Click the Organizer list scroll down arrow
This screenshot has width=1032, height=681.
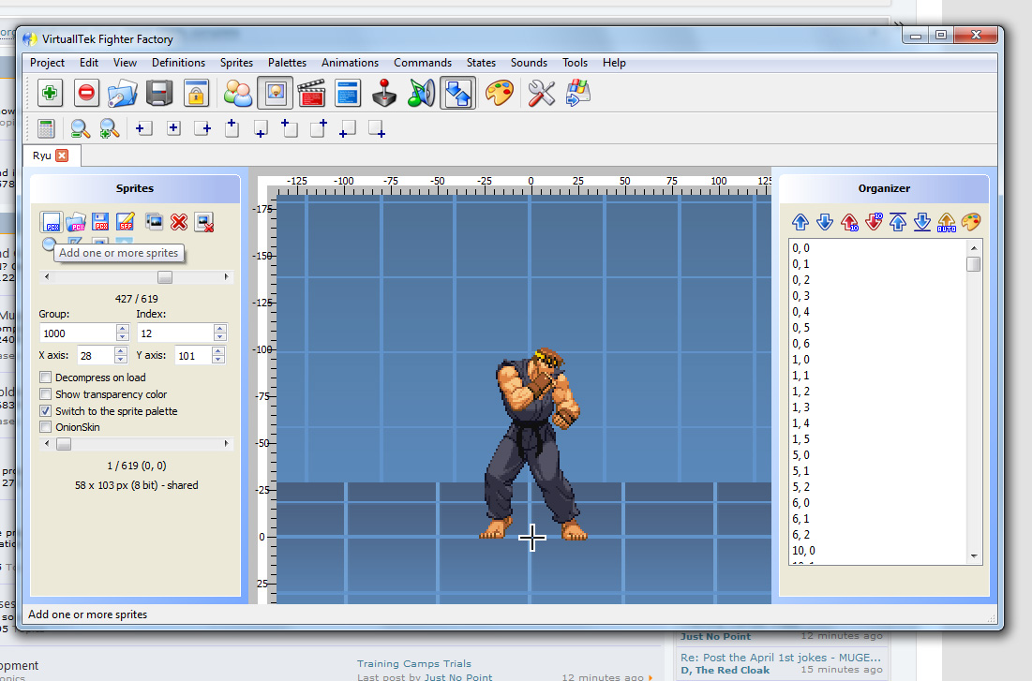[x=974, y=556]
